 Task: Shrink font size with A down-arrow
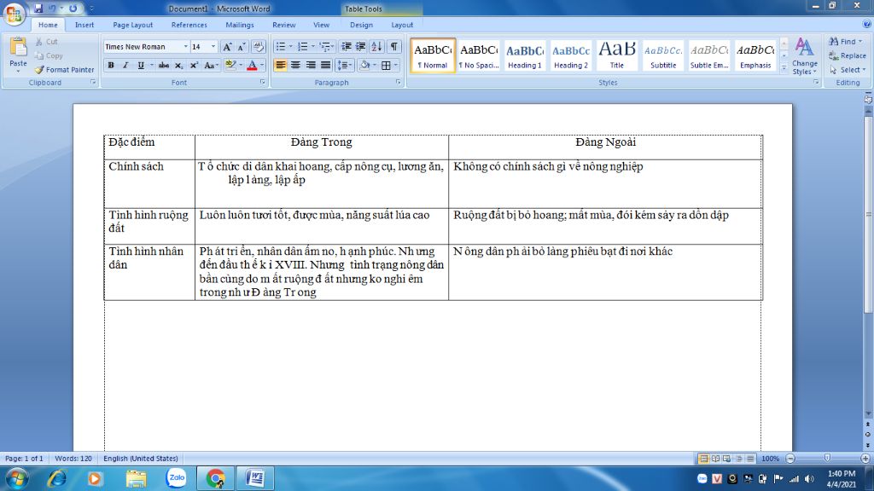click(x=242, y=47)
